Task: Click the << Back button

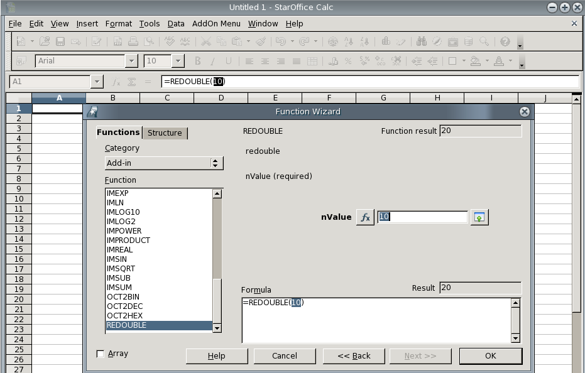Action: point(354,356)
